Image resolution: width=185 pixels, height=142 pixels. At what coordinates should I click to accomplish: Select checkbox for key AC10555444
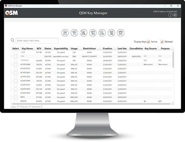(x=15, y=65)
